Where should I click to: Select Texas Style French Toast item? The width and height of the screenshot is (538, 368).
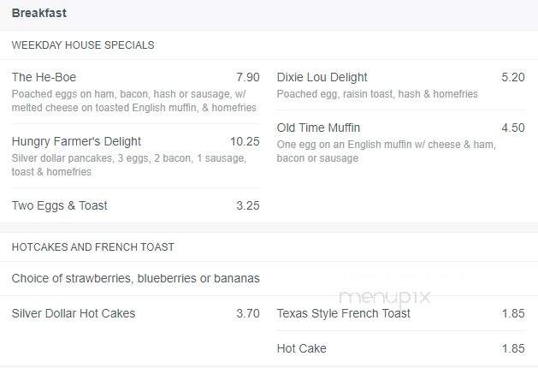click(x=344, y=313)
